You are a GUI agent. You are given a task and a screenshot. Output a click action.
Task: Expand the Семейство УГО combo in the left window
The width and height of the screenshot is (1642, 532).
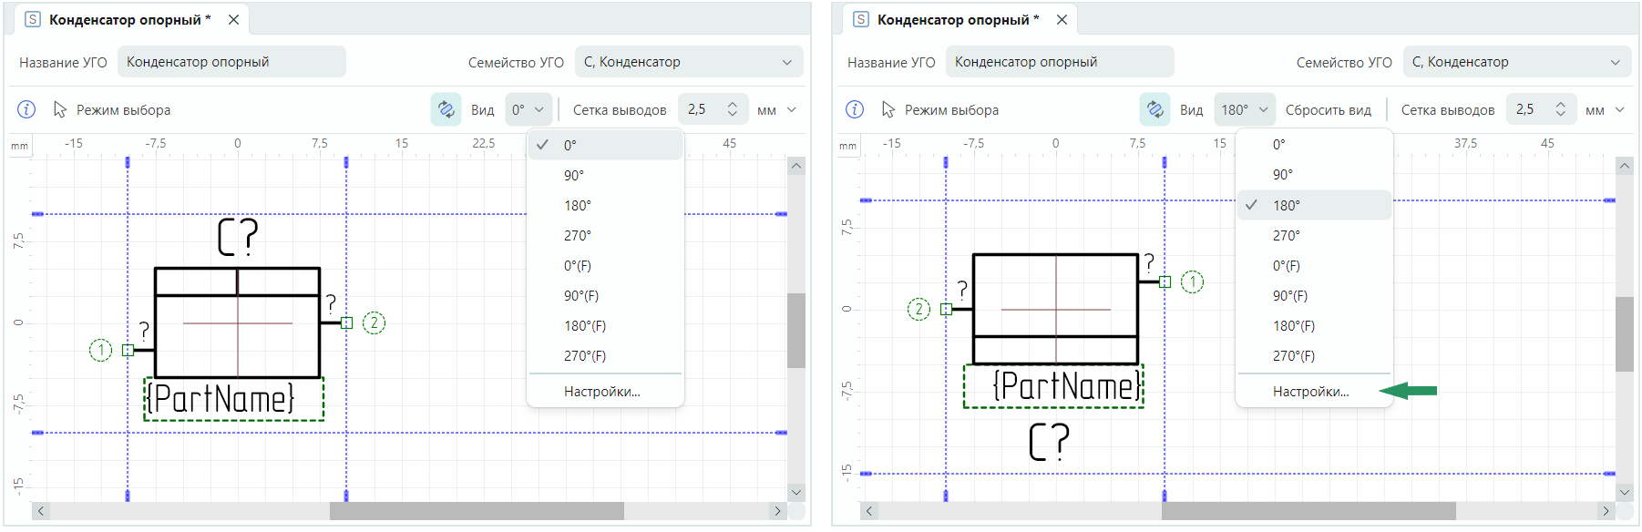pyautogui.click(x=689, y=62)
